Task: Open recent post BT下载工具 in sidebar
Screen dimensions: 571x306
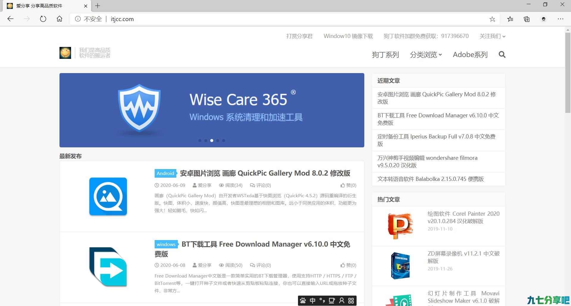Action: pos(438,119)
